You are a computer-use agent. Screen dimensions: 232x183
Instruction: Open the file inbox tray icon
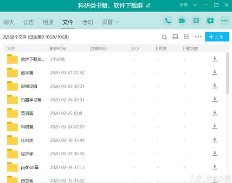(175, 37)
